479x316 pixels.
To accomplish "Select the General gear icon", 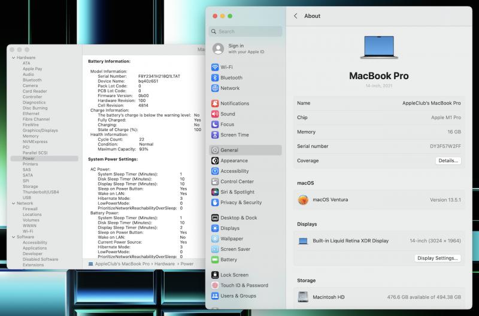I will tap(215, 150).
